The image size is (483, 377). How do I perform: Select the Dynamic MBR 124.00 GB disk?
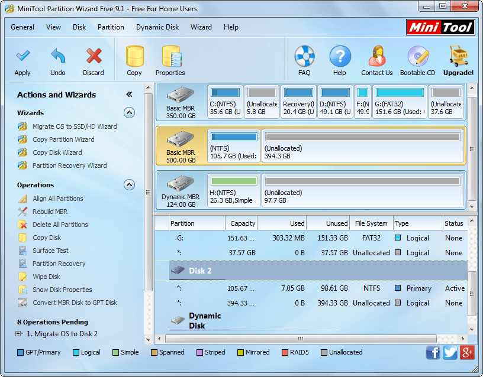pos(181,190)
